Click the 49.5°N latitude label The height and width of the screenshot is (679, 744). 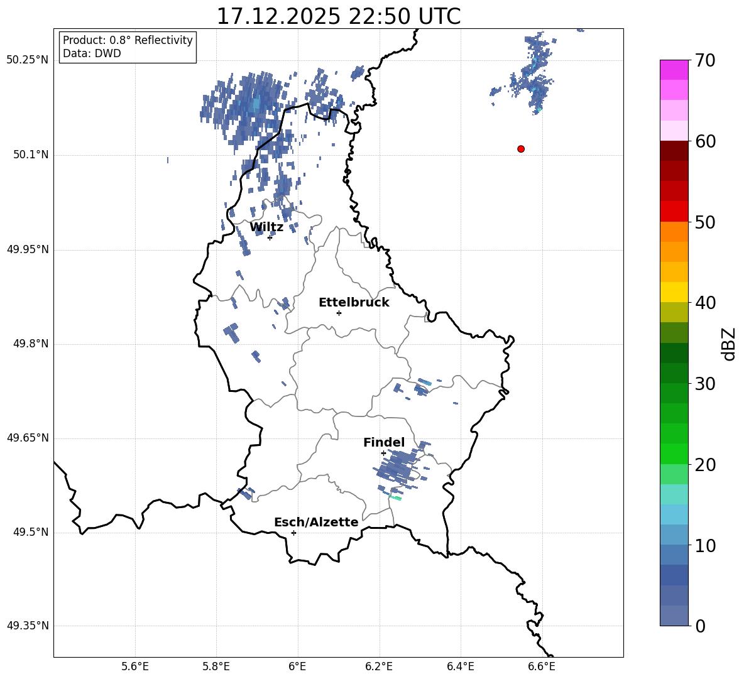pos(31,532)
